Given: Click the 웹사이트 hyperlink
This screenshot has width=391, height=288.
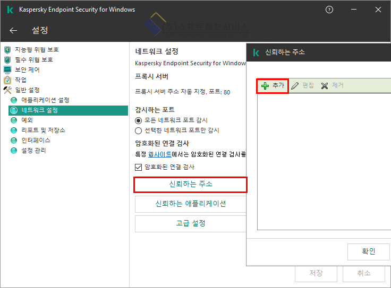Looking at the screenshot, I should pyautogui.click(x=160, y=154).
